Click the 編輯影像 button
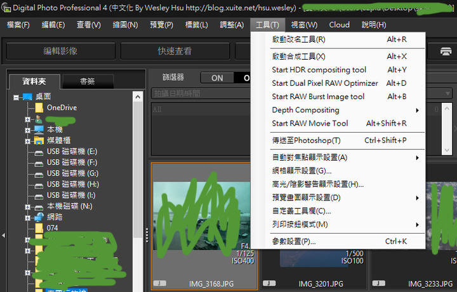The image size is (457, 292). pos(61,51)
